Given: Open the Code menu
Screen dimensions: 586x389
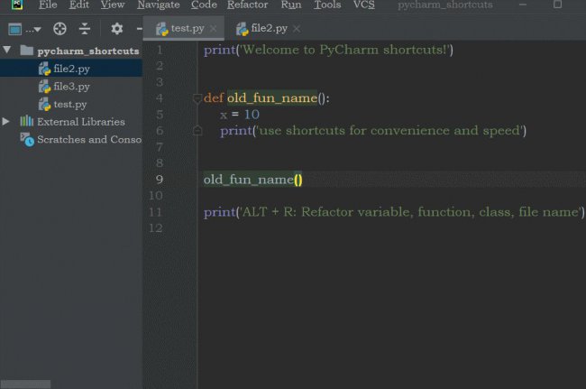Looking at the screenshot, I should coord(204,5).
